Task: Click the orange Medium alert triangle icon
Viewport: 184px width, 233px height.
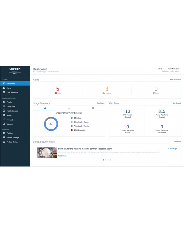Action: [x=104, y=93]
